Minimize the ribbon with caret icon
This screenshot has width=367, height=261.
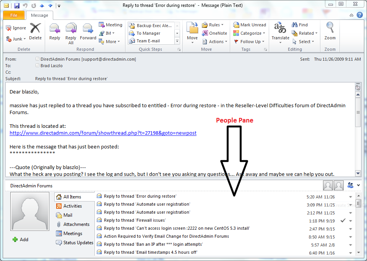pyautogui.click(x=352, y=15)
